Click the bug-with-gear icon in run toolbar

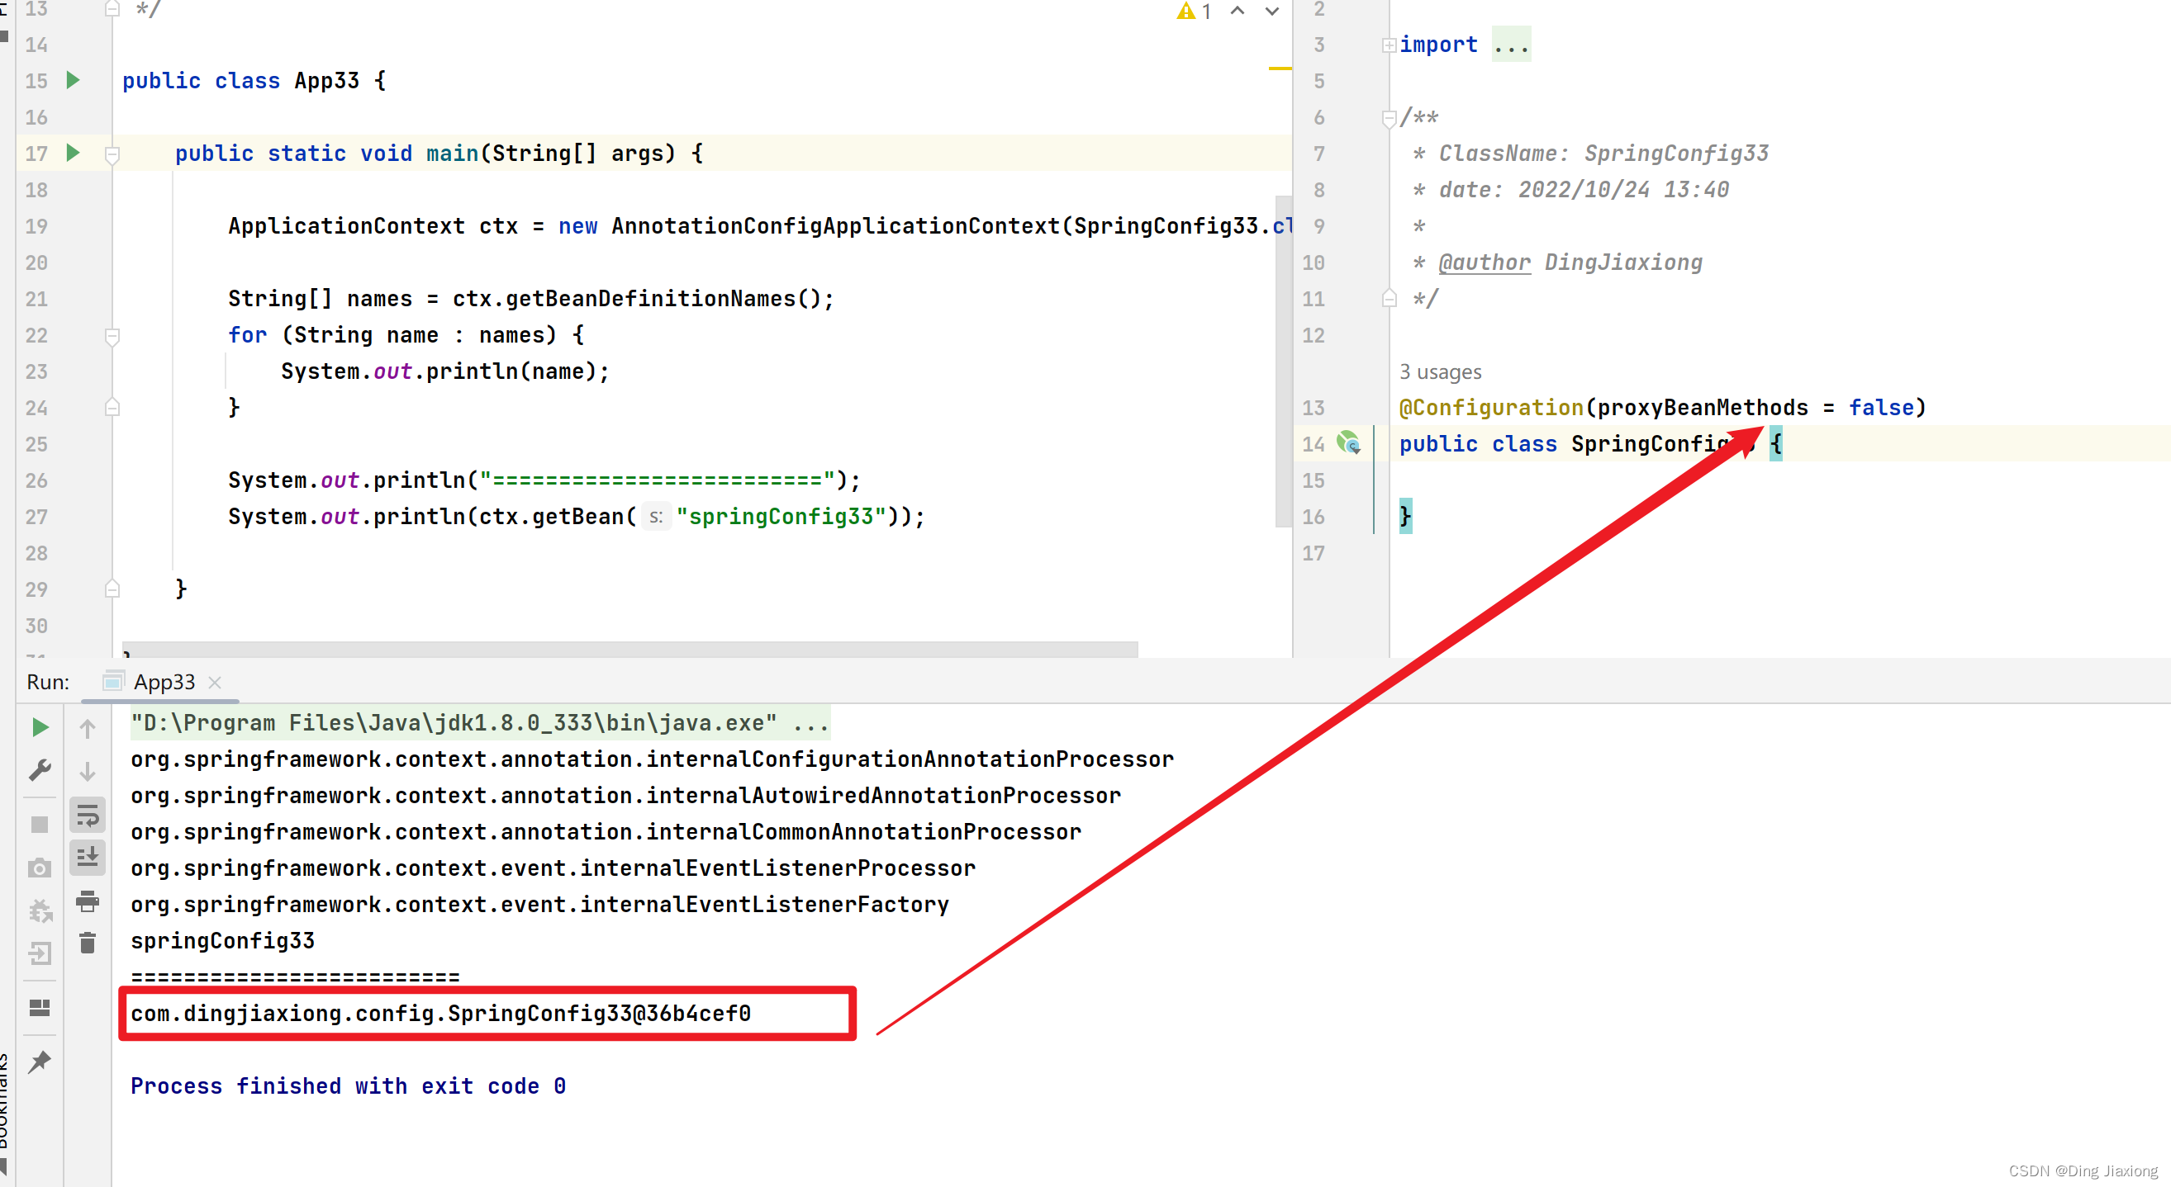pyautogui.click(x=40, y=910)
